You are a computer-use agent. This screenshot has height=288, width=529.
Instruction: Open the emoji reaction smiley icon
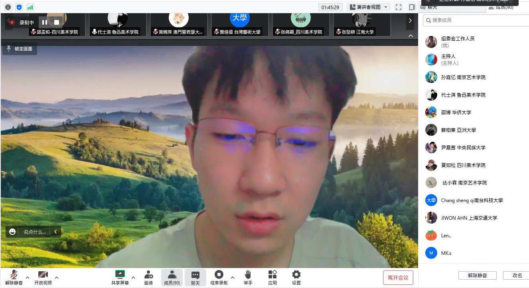tap(12, 232)
